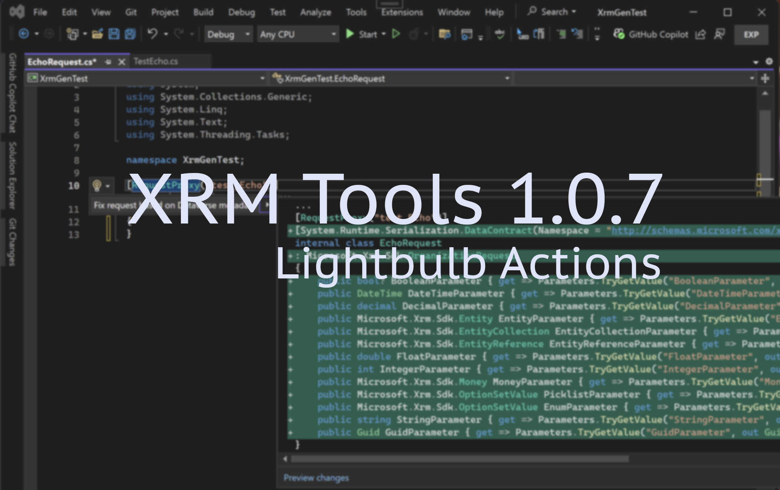This screenshot has width=780, height=490.
Task: Pin the EchoRequest.cs tab
Action: 108,62
